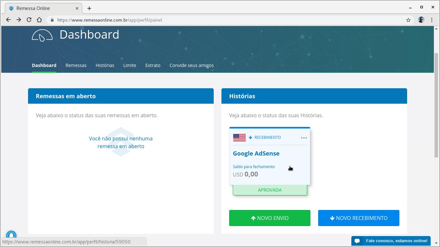Minimize the browser window

(410, 7)
